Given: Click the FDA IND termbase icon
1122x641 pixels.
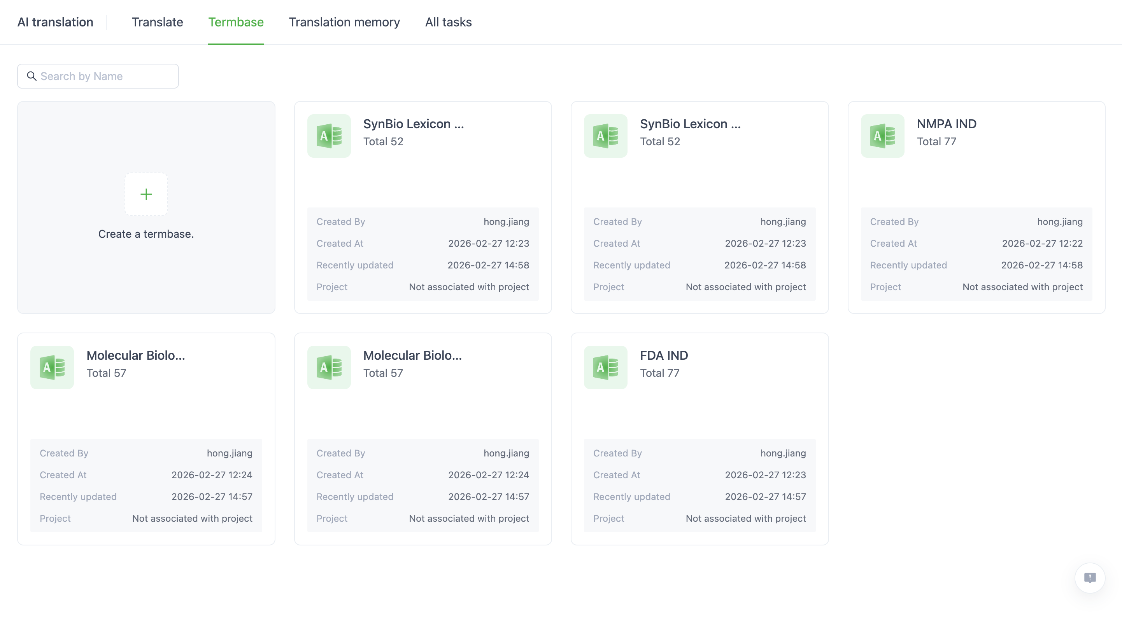Looking at the screenshot, I should 605,367.
